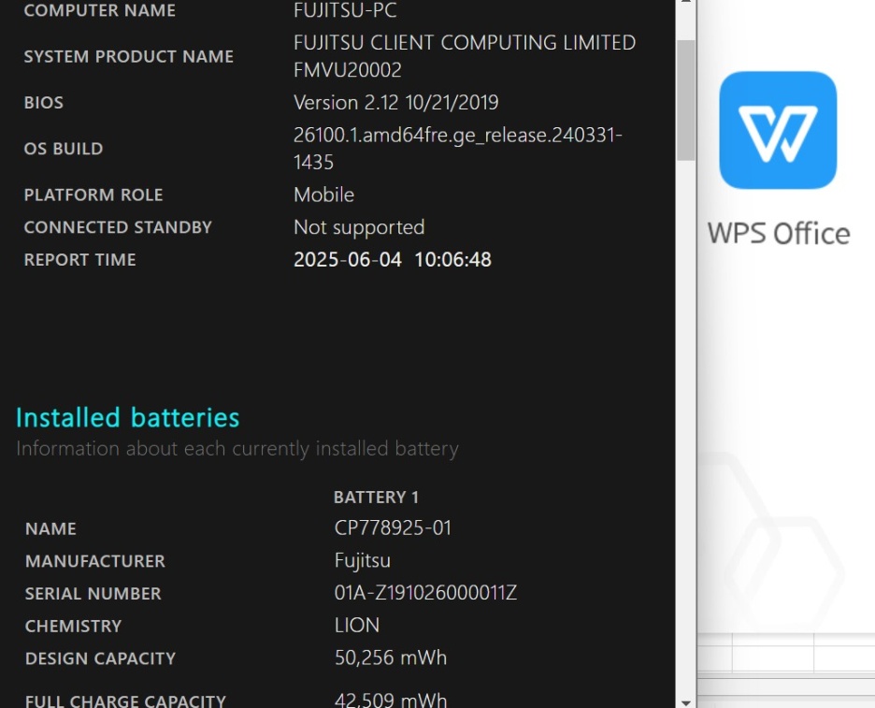Select report time '2025-06-04 10:06:48'
The image size is (875, 708).
pos(393,260)
